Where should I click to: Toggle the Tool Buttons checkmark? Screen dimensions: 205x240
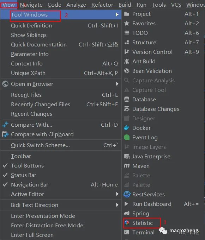coord(5,165)
